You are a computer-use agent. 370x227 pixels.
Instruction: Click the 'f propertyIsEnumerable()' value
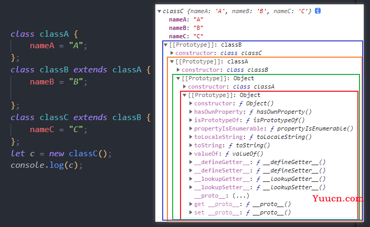click(x=312, y=128)
